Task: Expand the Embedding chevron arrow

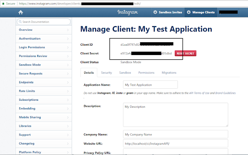Action: pyautogui.click(x=68, y=108)
